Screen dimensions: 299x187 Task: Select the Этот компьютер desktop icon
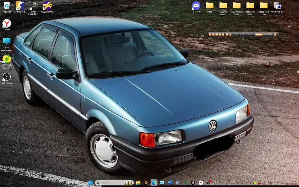[7, 44]
